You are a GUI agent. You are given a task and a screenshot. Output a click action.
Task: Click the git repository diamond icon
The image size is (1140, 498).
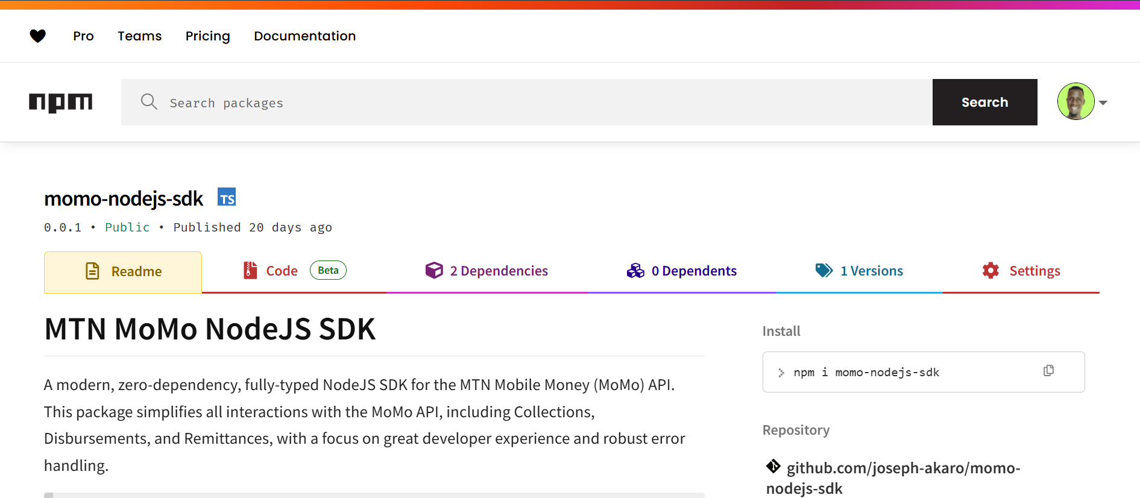[773, 467]
